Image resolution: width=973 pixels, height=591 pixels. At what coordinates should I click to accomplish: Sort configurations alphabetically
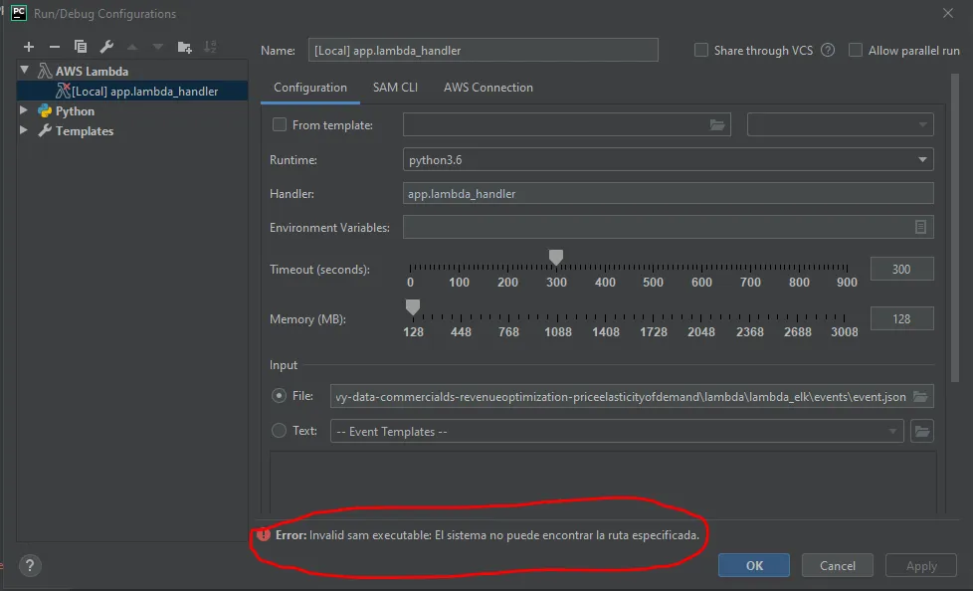(x=210, y=47)
